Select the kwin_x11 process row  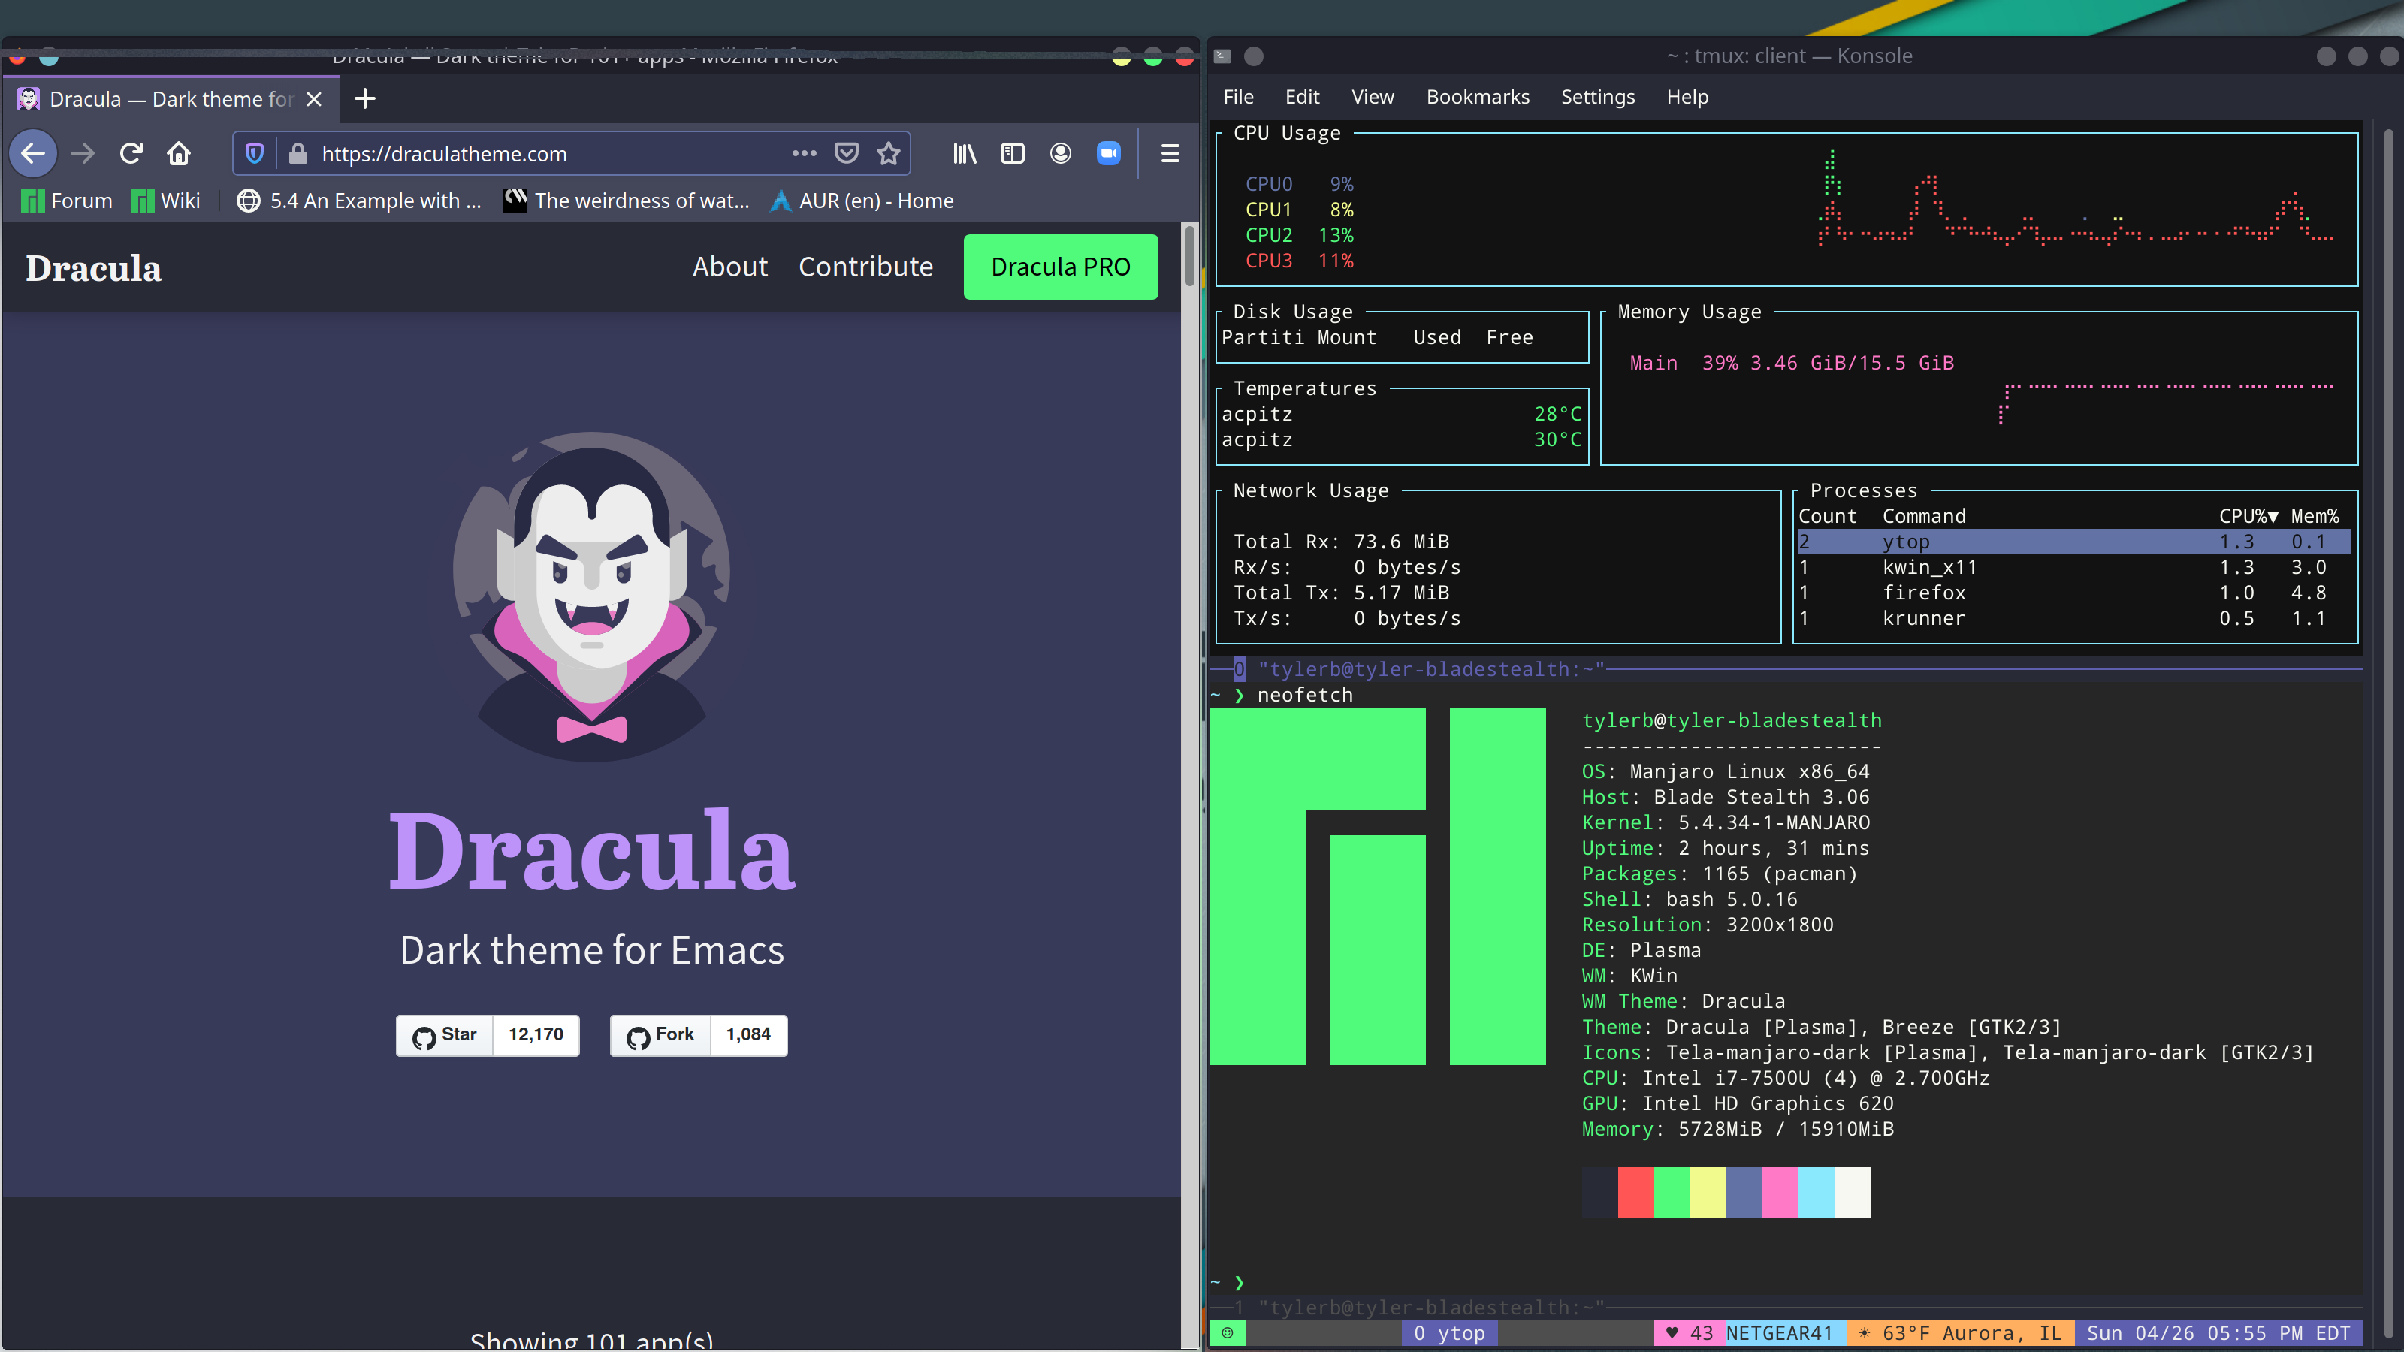pos(2073,567)
